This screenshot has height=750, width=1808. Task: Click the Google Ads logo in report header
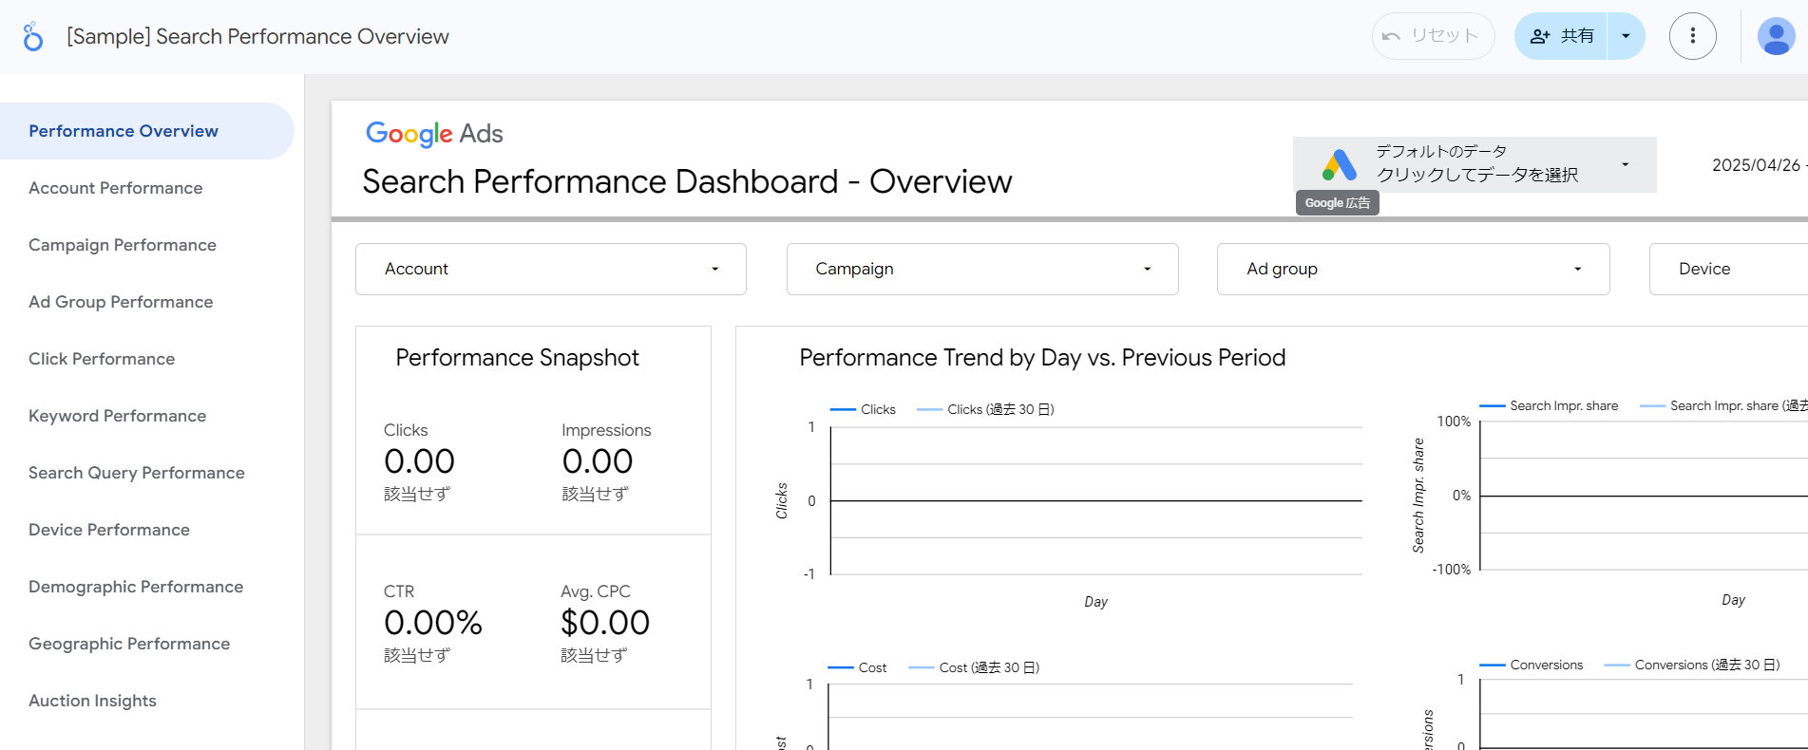(x=434, y=134)
